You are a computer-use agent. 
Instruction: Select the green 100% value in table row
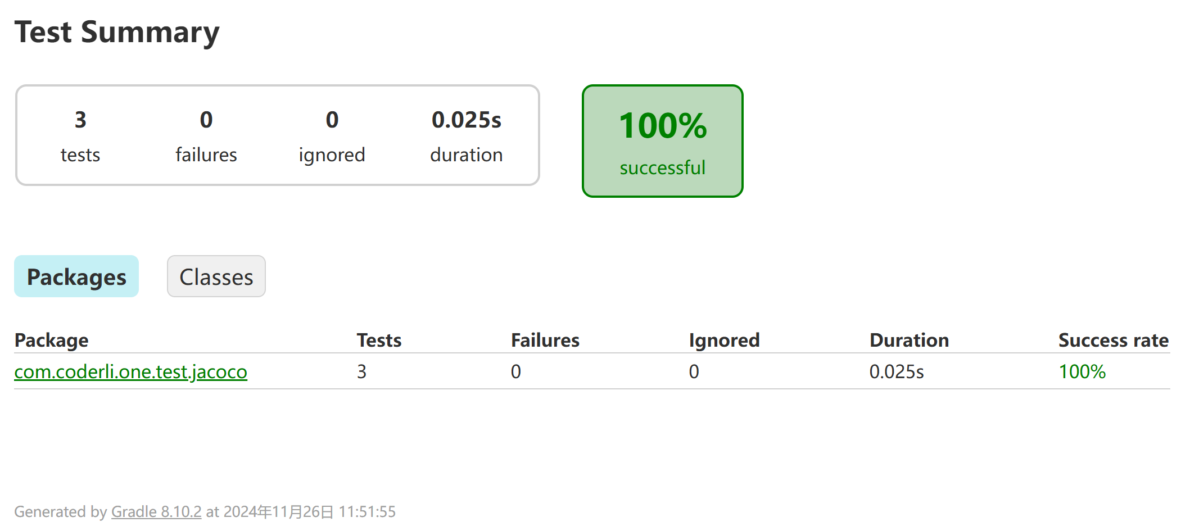point(1082,371)
